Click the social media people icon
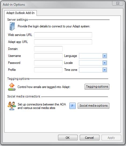126x146 pixels. [x=12, y=106]
